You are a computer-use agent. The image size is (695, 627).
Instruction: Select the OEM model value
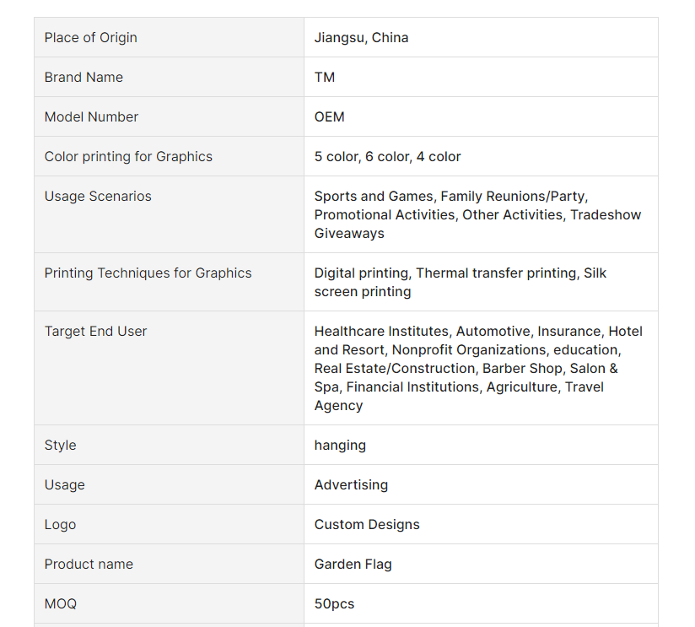[329, 116]
